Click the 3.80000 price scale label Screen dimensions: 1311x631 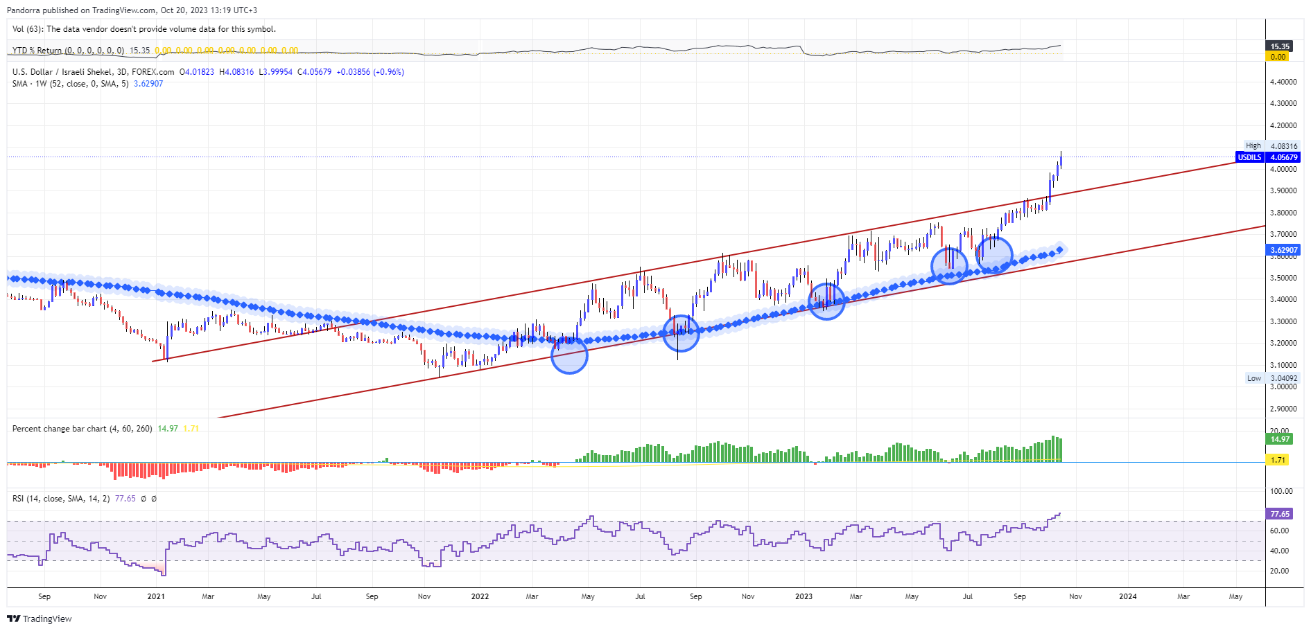(1283, 213)
